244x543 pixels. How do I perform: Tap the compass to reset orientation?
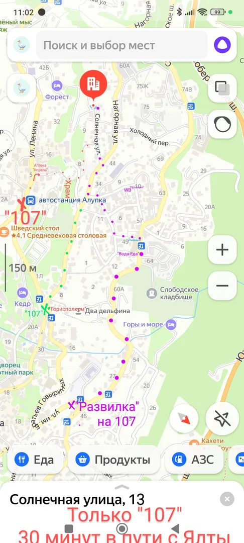[184, 418]
